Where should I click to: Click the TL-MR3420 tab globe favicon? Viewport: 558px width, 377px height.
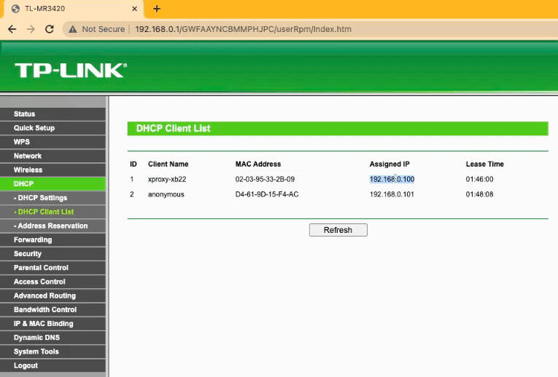click(x=15, y=9)
